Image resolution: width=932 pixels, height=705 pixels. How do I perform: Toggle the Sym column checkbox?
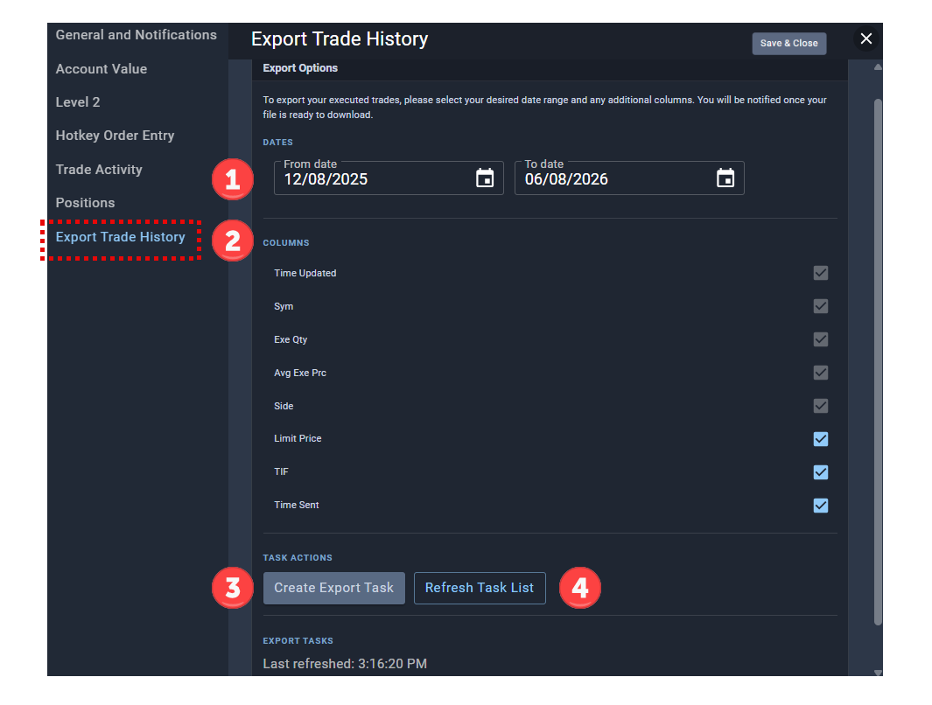pyautogui.click(x=820, y=306)
